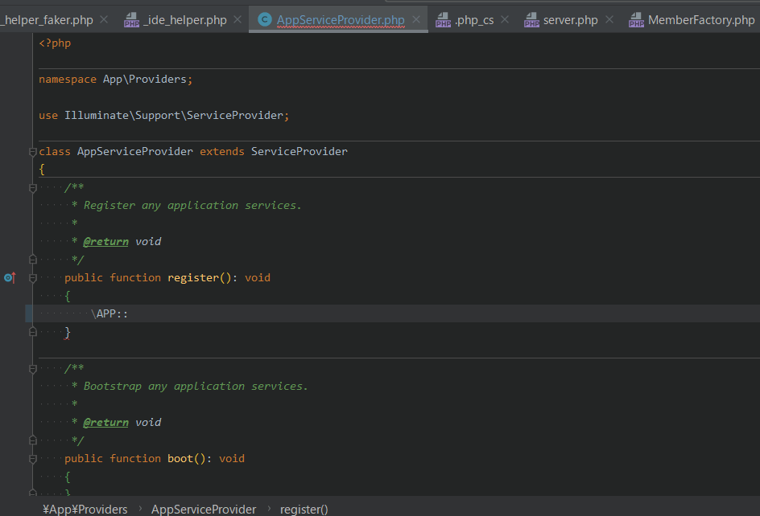Close the AppServiceProvider.php tab
Screen dimensions: 760x516
click(x=416, y=20)
